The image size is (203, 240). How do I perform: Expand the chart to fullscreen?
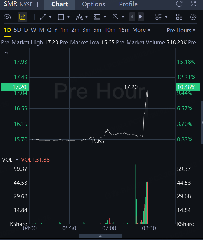193,4
